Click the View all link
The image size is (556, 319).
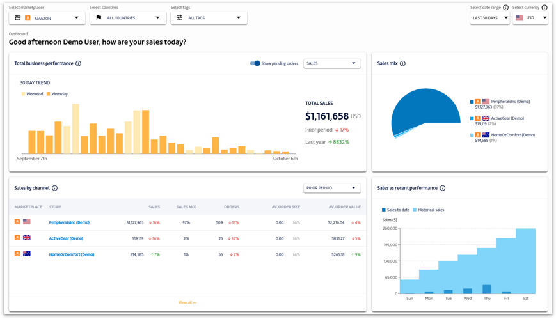pyautogui.click(x=187, y=302)
